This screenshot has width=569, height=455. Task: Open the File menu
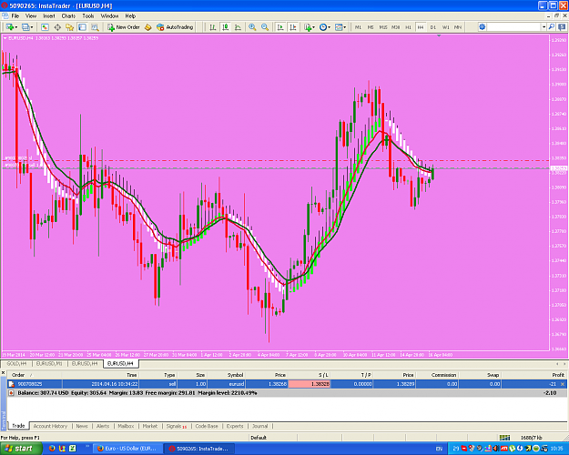(15, 16)
